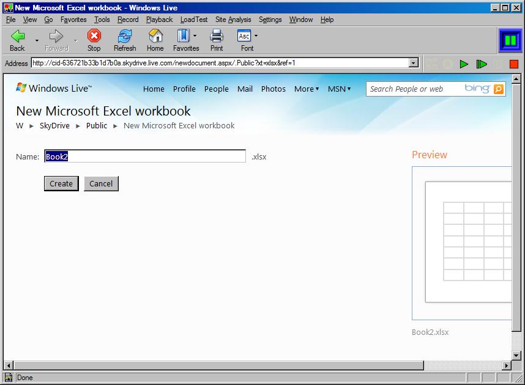Open the Help menu
525x385 pixels.
(327, 20)
